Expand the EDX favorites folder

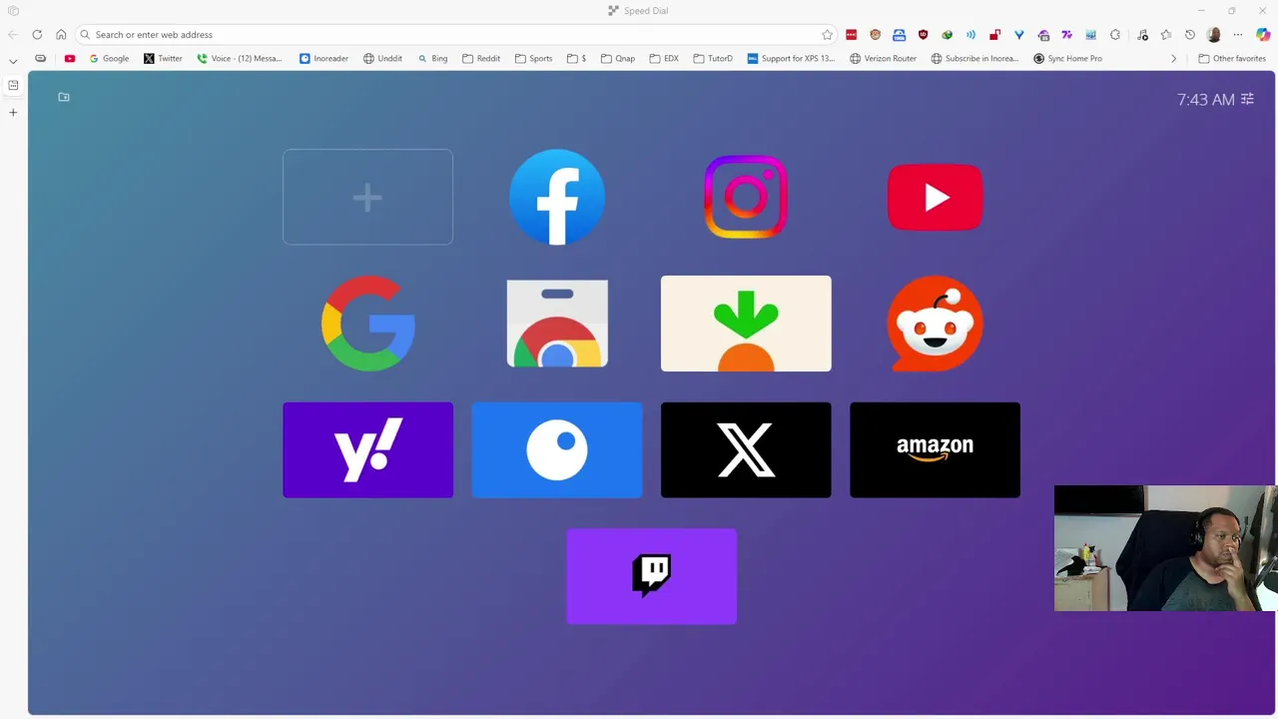click(664, 59)
